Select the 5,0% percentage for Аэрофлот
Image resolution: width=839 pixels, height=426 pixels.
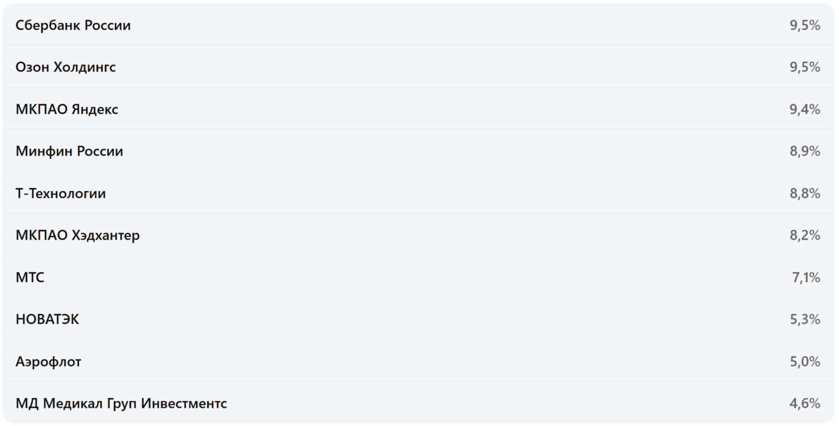click(x=805, y=362)
